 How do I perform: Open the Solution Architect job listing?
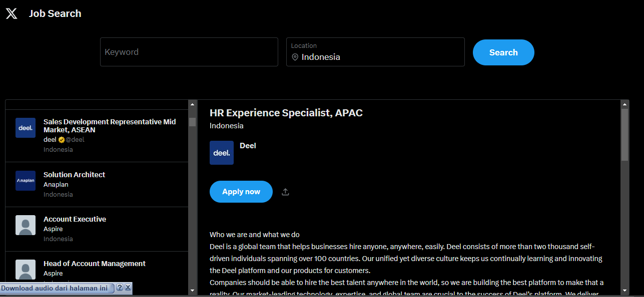tap(74, 175)
